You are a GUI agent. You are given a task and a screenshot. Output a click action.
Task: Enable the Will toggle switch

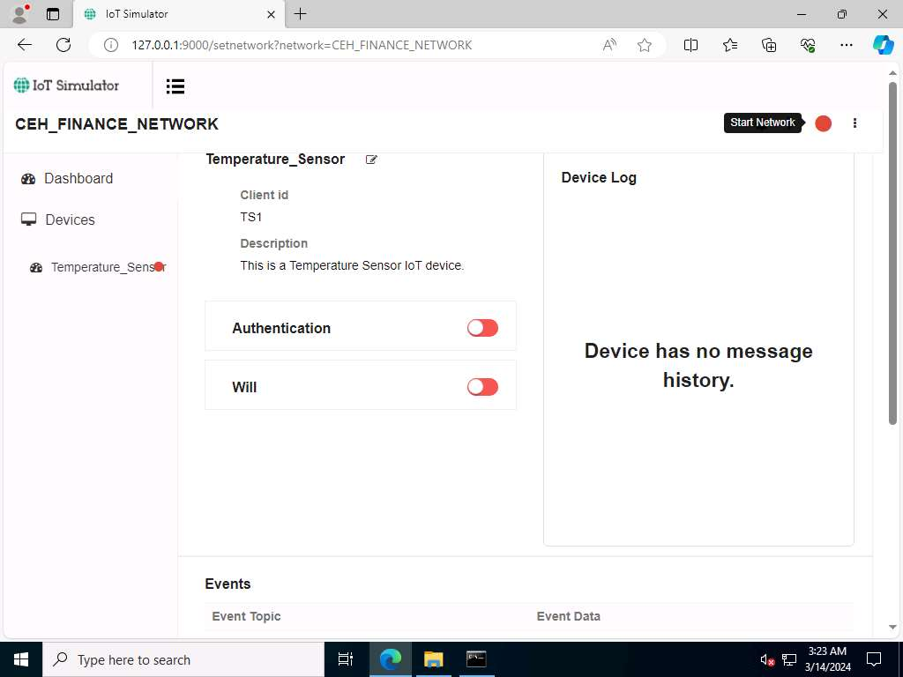click(x=482, y=387)
